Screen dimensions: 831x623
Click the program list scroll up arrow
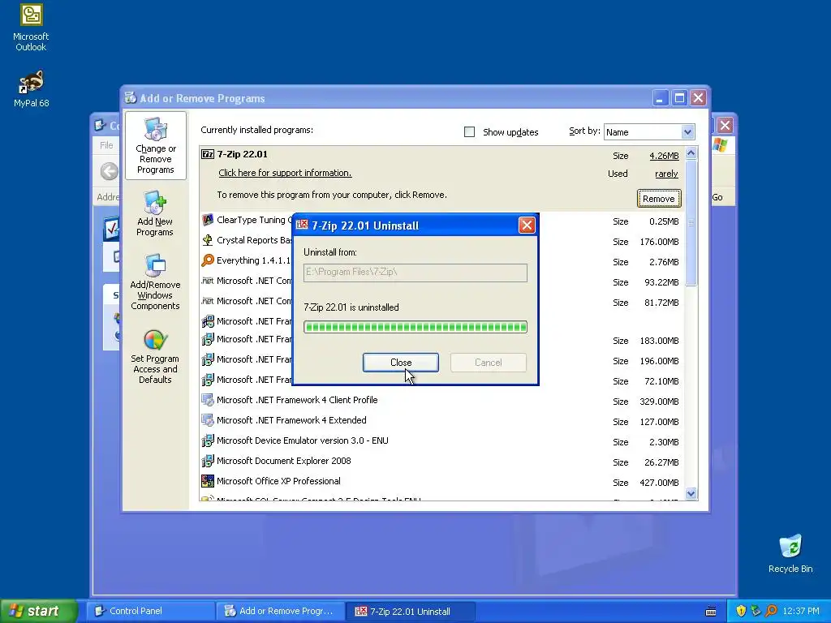(x=691, y=153)
